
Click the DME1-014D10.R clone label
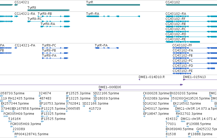tap(152, 77)
